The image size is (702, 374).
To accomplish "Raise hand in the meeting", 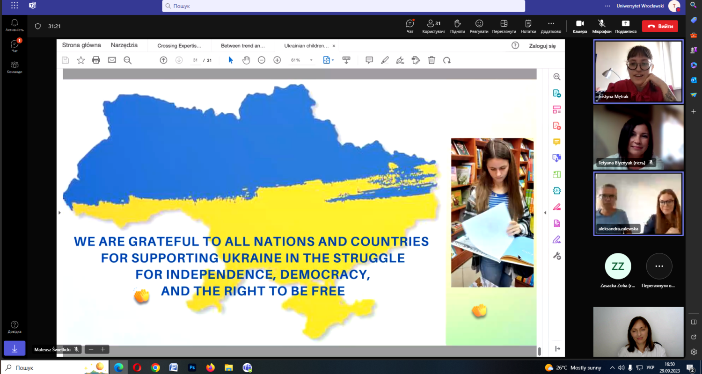I will coord(457,26).
